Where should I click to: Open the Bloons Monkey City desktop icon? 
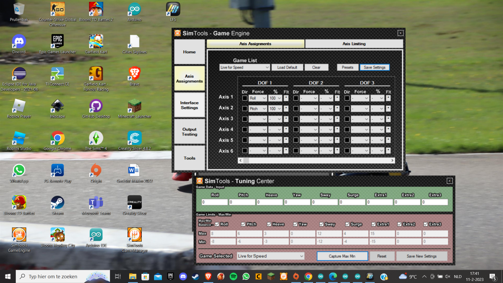pyautogui.click(x=58, y=237)
